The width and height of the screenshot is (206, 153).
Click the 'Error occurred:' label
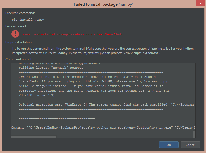pyautogui.click(x=16, y=26)
